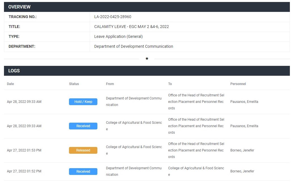The image size is (293, 182).
Task: Click the Status column header
Action: pyautogui.click(x=74, y=84)
